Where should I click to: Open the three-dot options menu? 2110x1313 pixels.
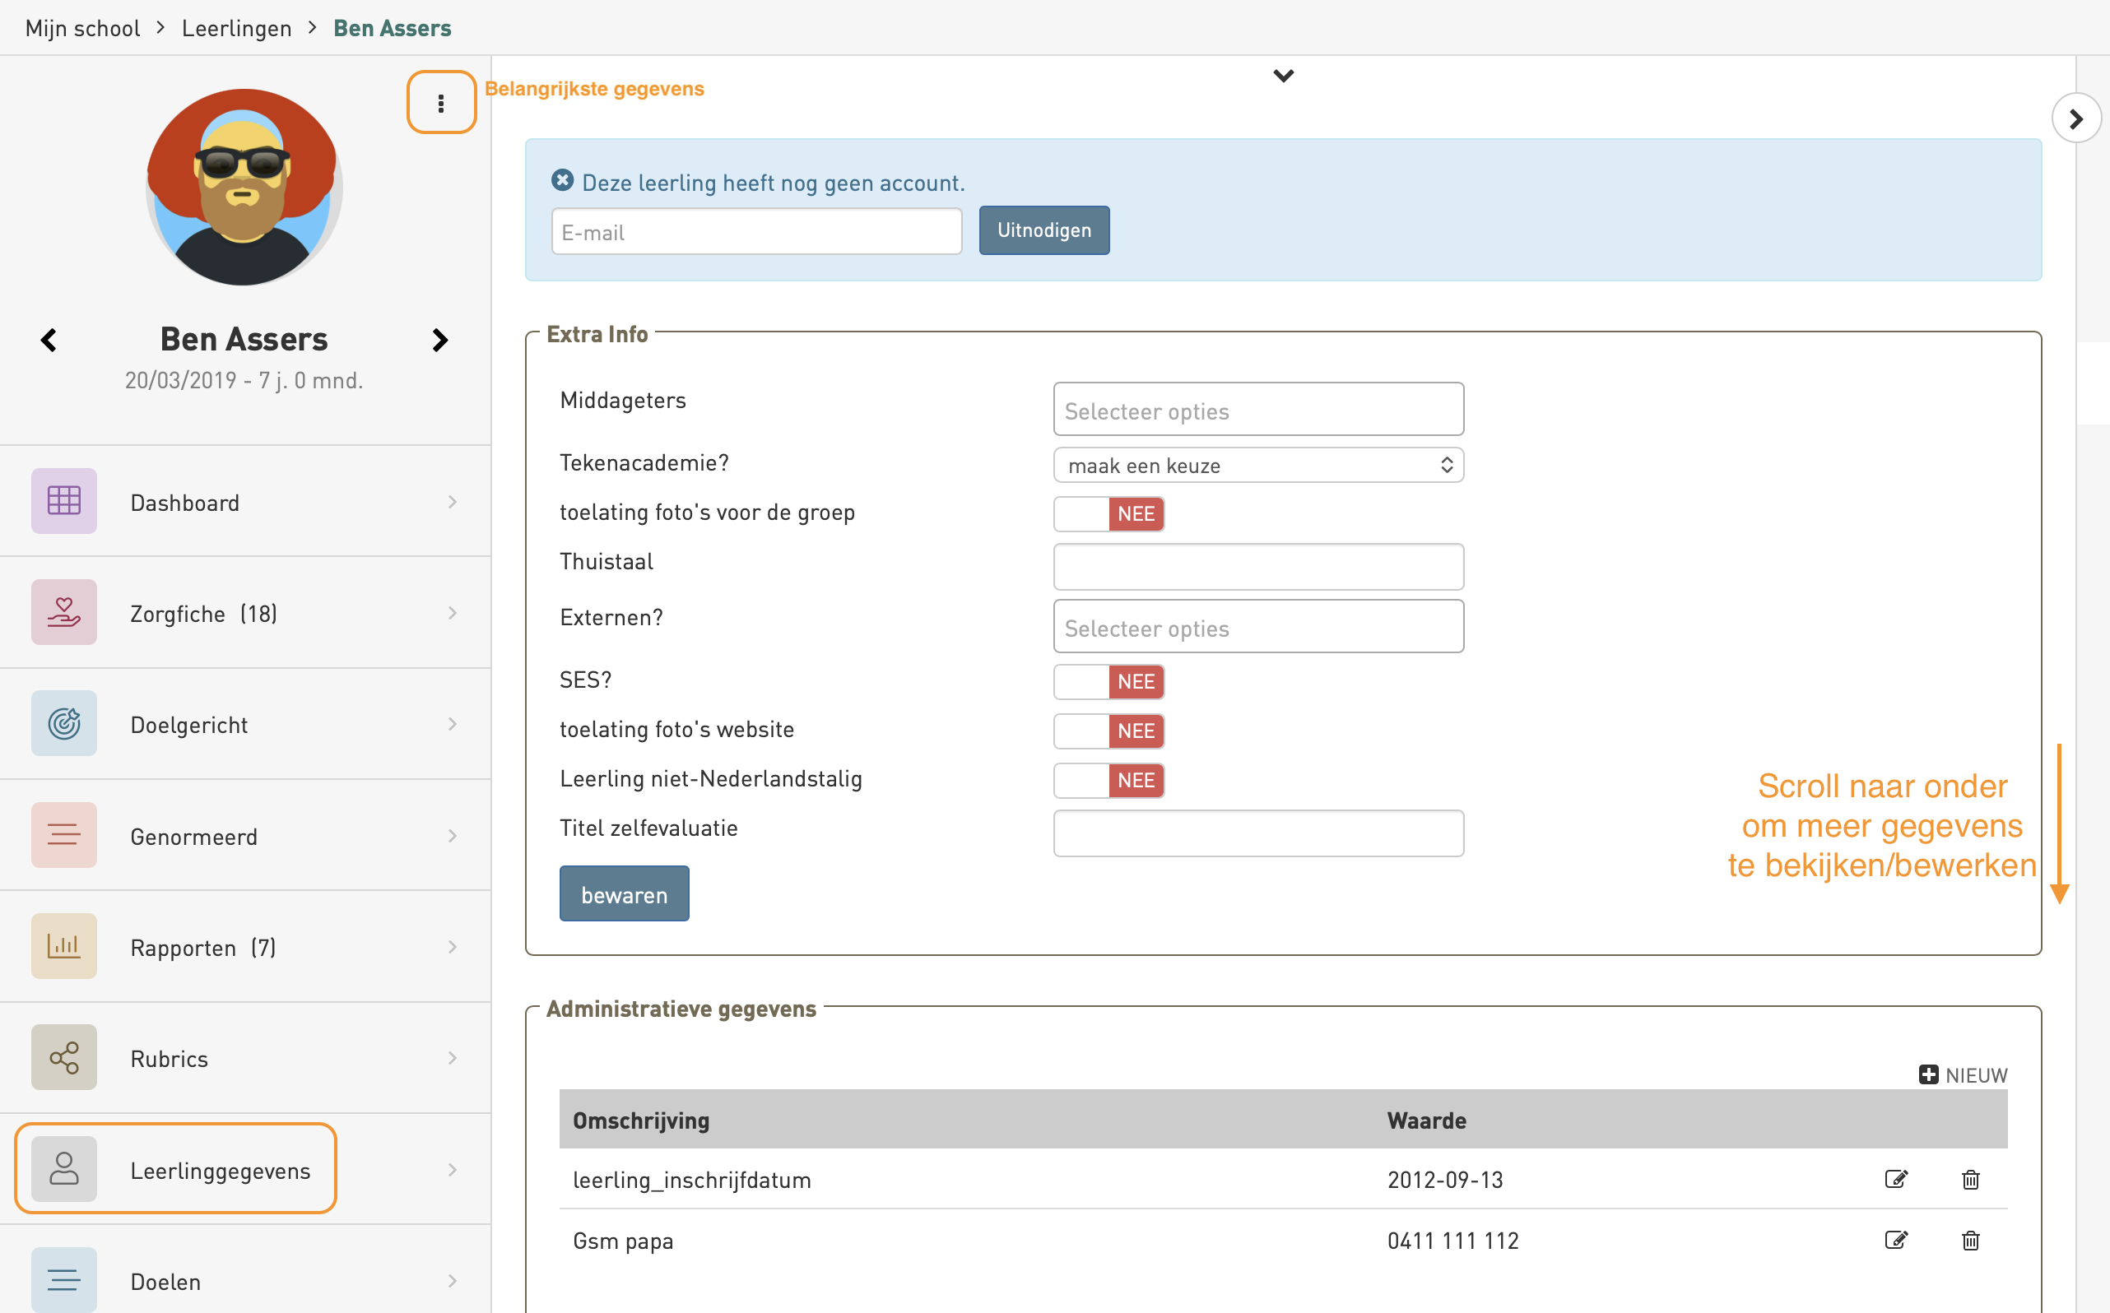[x=441, y=104]
